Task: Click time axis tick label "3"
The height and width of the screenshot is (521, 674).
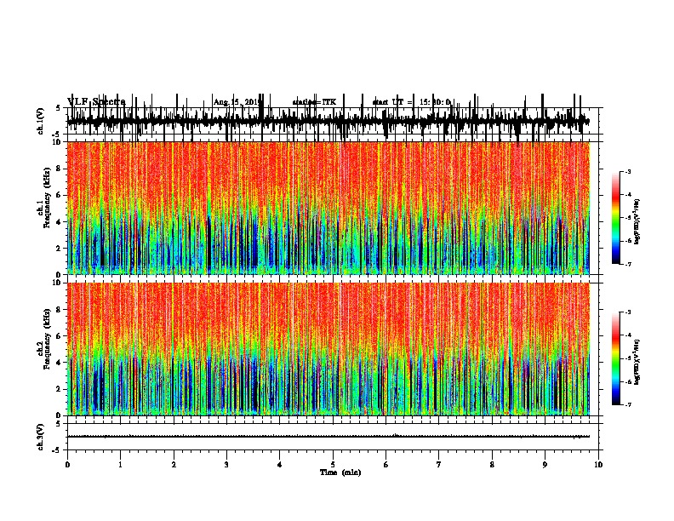Action: 226,465
